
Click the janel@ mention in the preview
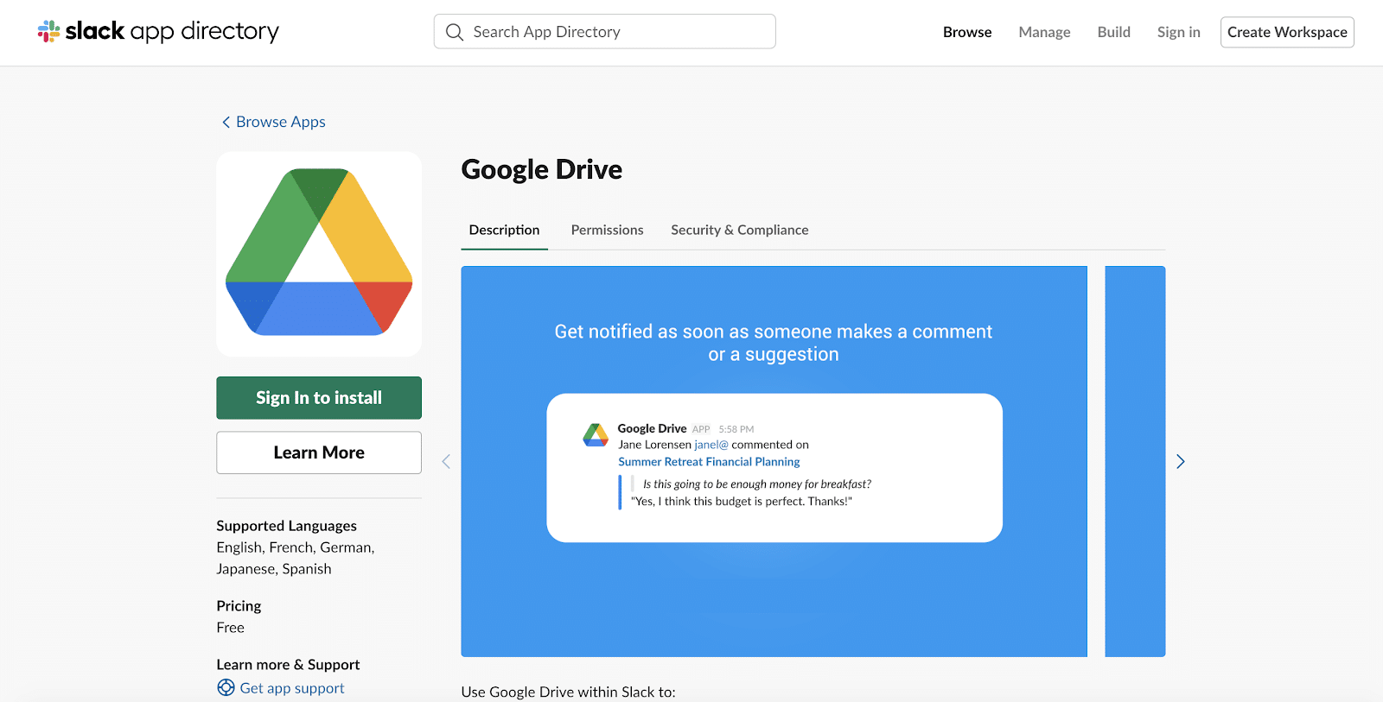711,445
